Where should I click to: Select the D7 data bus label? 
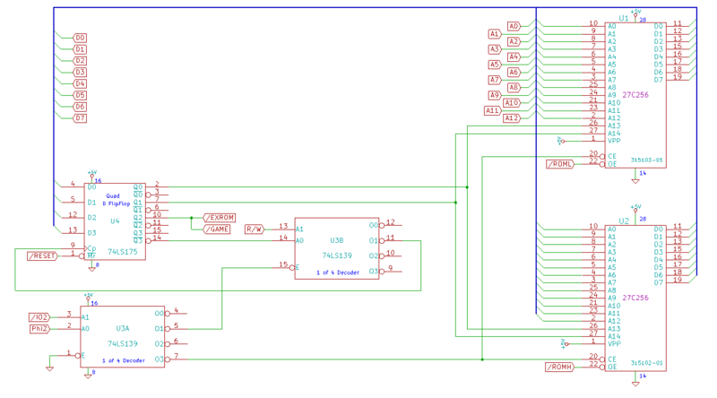(80, 117)
